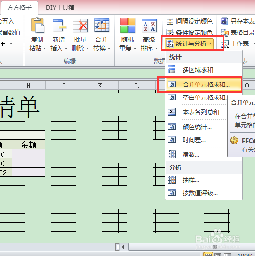This screenshot has height=256, width=255.
Task: Open the 高级排序 dropdown arrow
Action: tap(157, 49)
